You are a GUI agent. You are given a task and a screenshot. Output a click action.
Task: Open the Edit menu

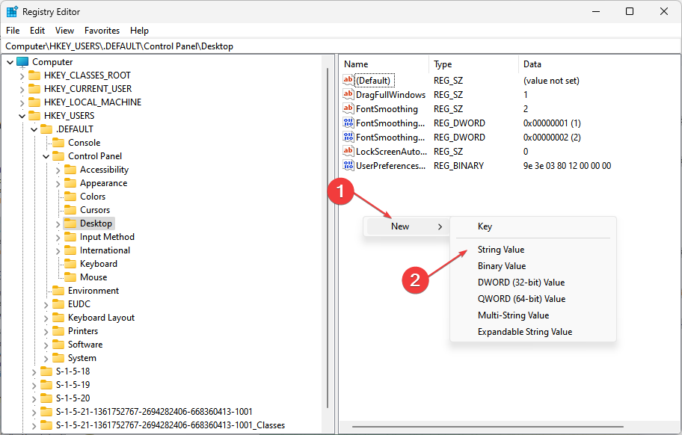click(x=37, y=31)
